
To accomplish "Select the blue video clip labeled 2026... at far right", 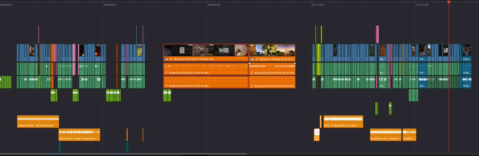I will 467,52.
